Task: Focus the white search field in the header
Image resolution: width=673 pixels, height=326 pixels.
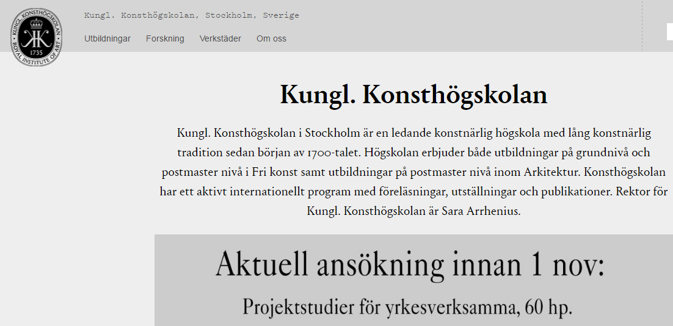Action: coord(669,31)
